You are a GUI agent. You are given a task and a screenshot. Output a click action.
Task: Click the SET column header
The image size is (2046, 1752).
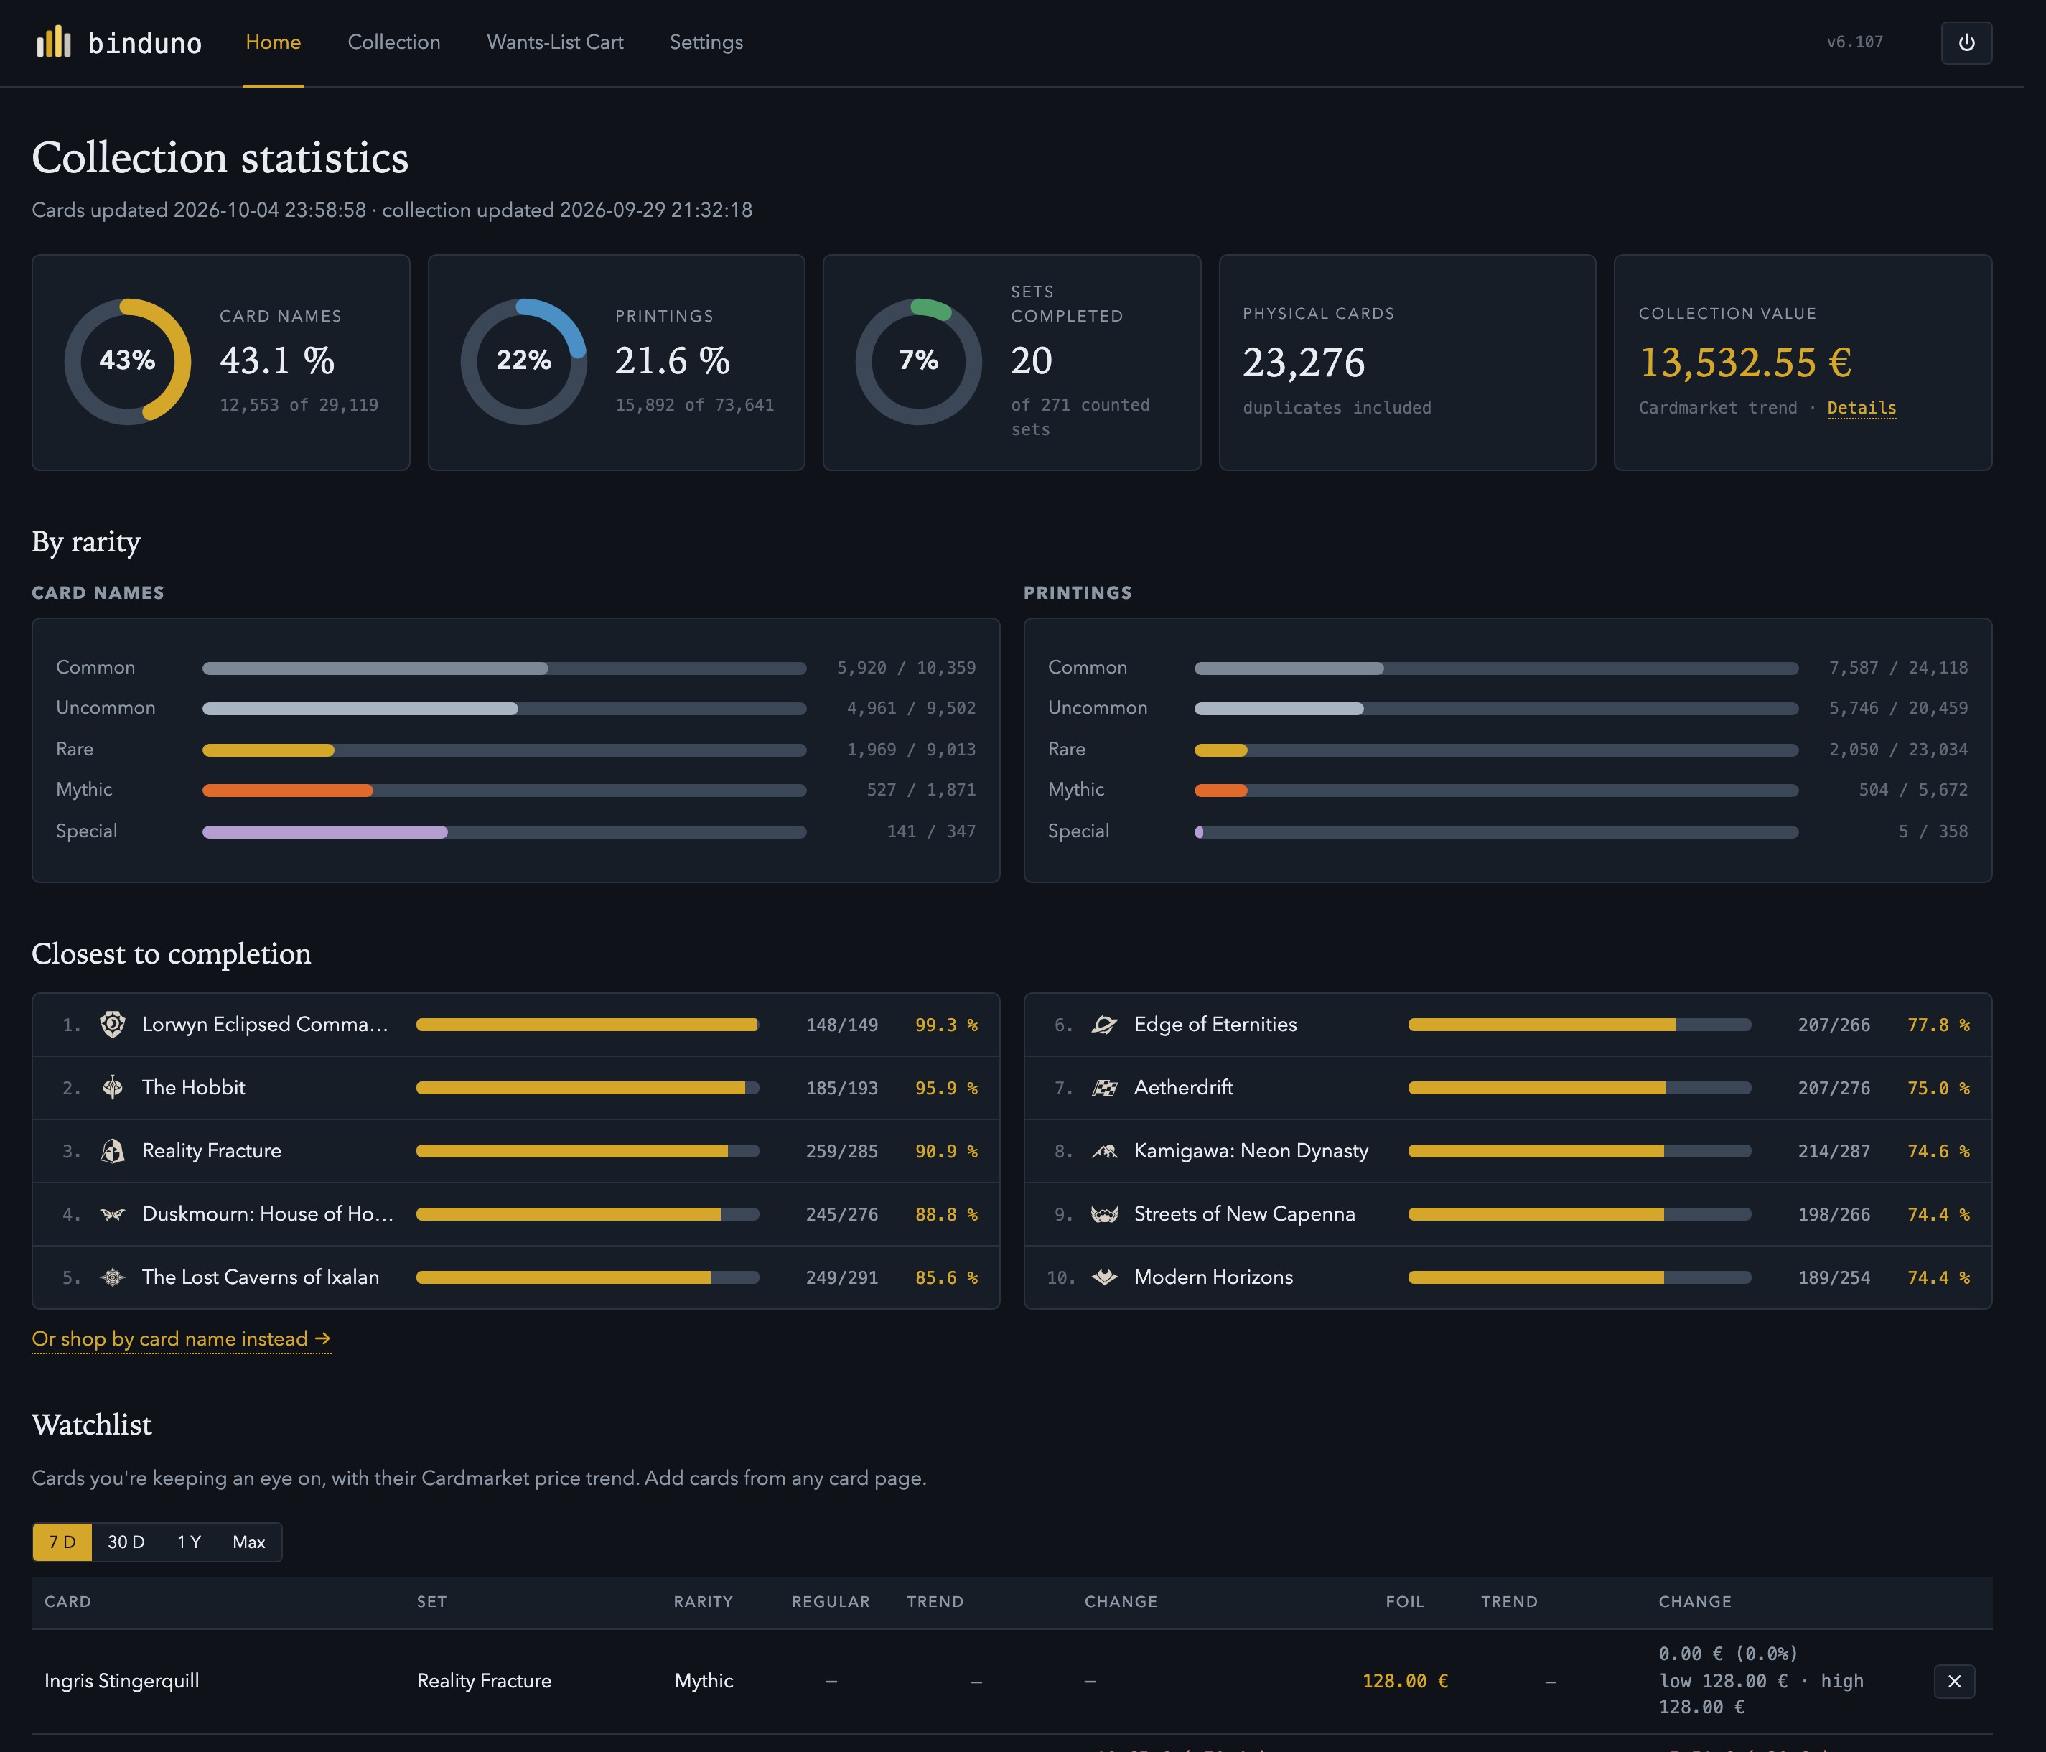pos(431,1601)
